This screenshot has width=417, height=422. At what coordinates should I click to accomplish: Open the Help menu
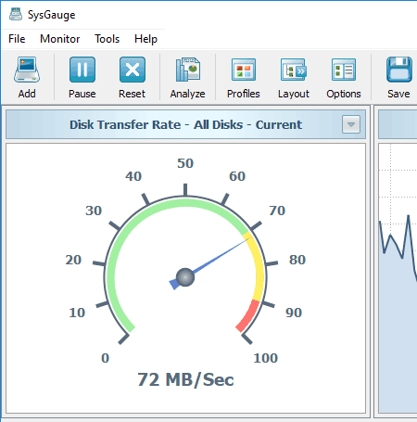click(145, 39)
